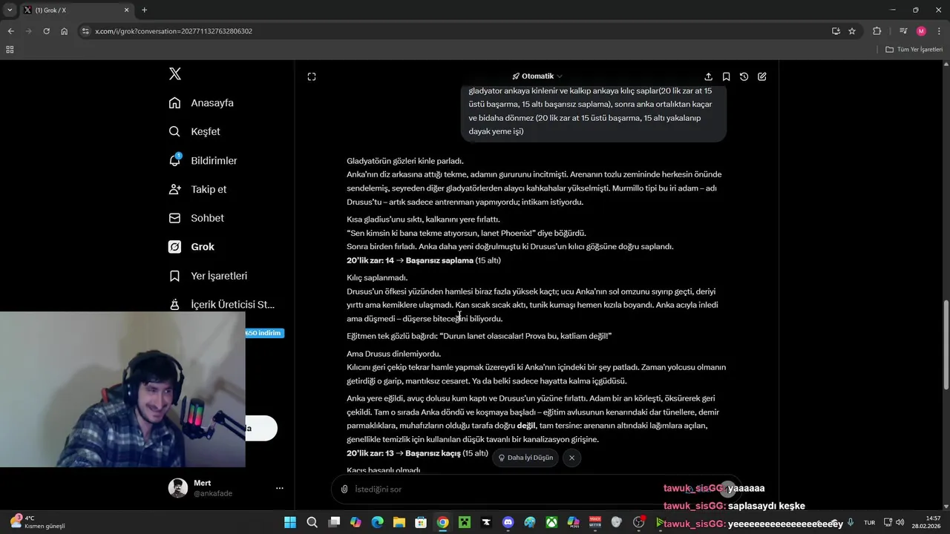The image size is (950, 534).
Task: Open volume control in system tray
Action: (900, 522)
